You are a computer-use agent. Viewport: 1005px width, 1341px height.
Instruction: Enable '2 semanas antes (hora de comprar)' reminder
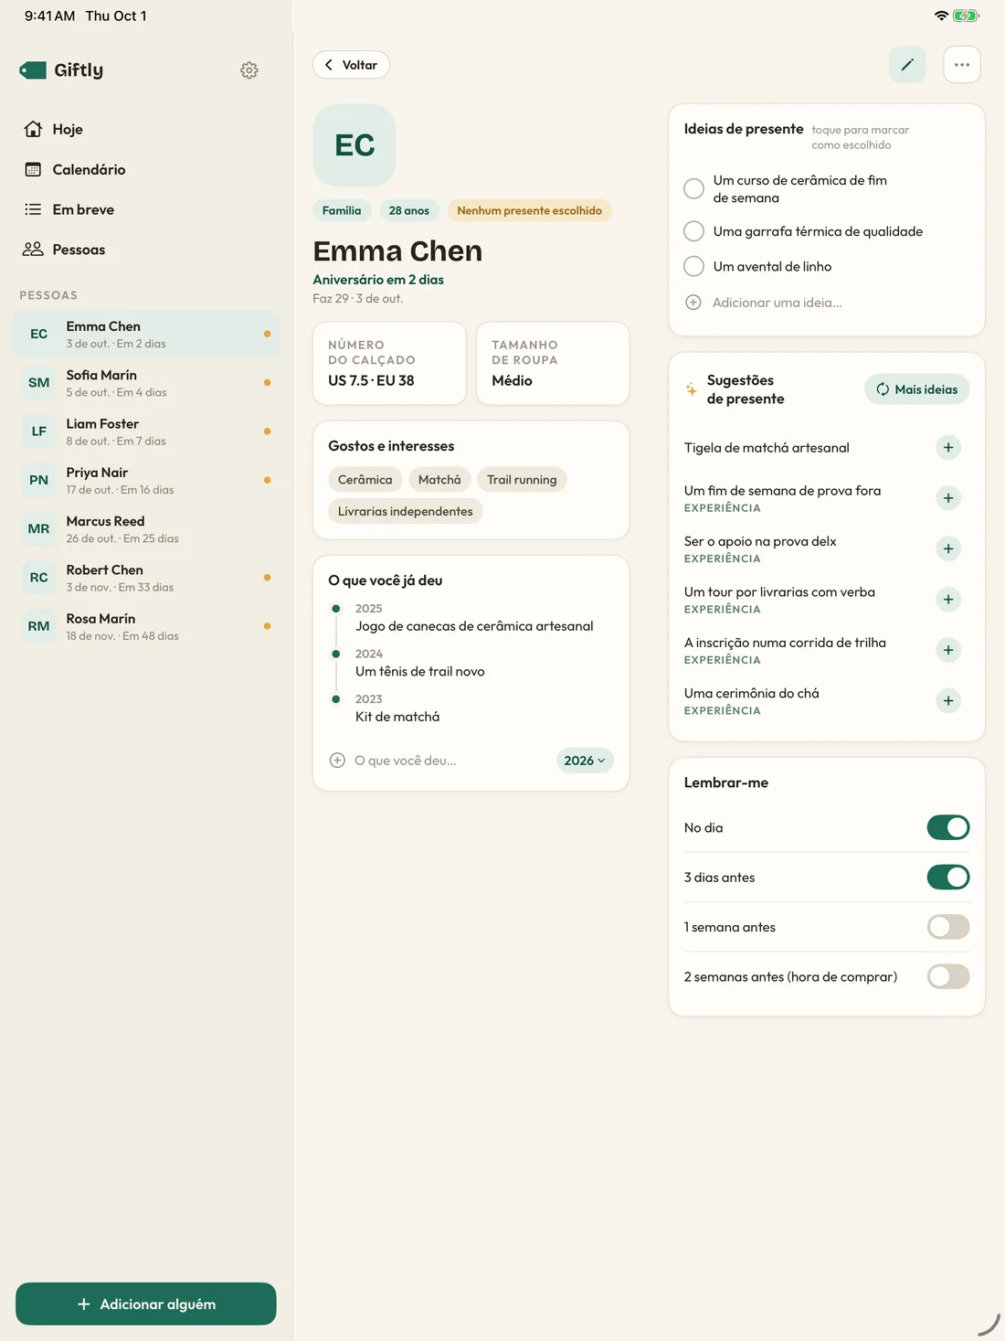point(948,976)
